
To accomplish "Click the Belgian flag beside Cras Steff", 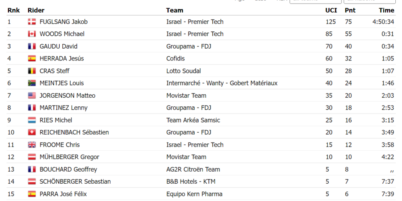I will pyautogui.click(x=32, y=71).
